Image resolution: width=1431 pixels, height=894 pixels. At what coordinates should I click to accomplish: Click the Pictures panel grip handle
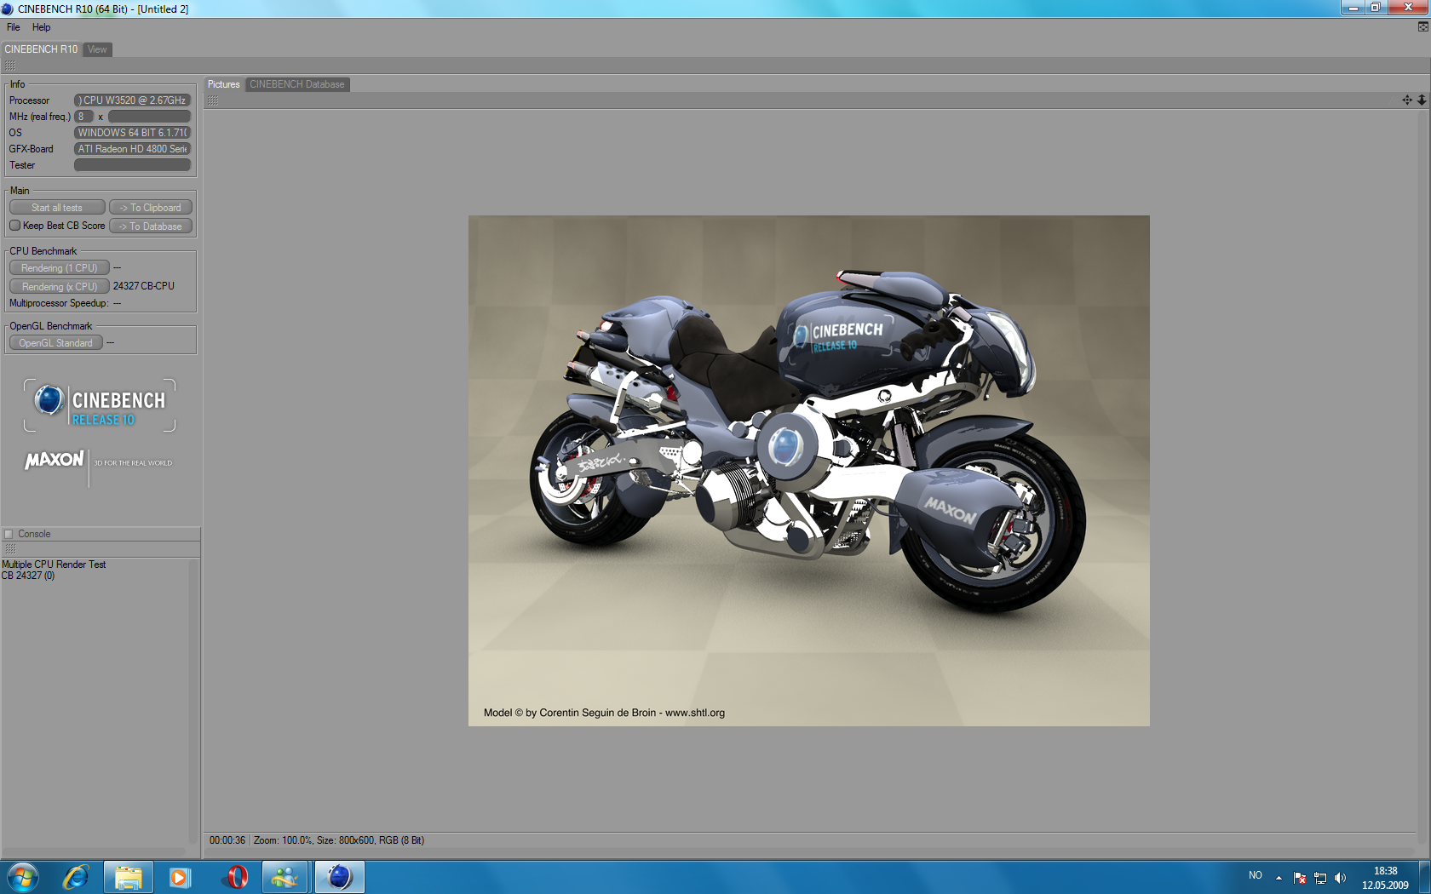point(213,100)
